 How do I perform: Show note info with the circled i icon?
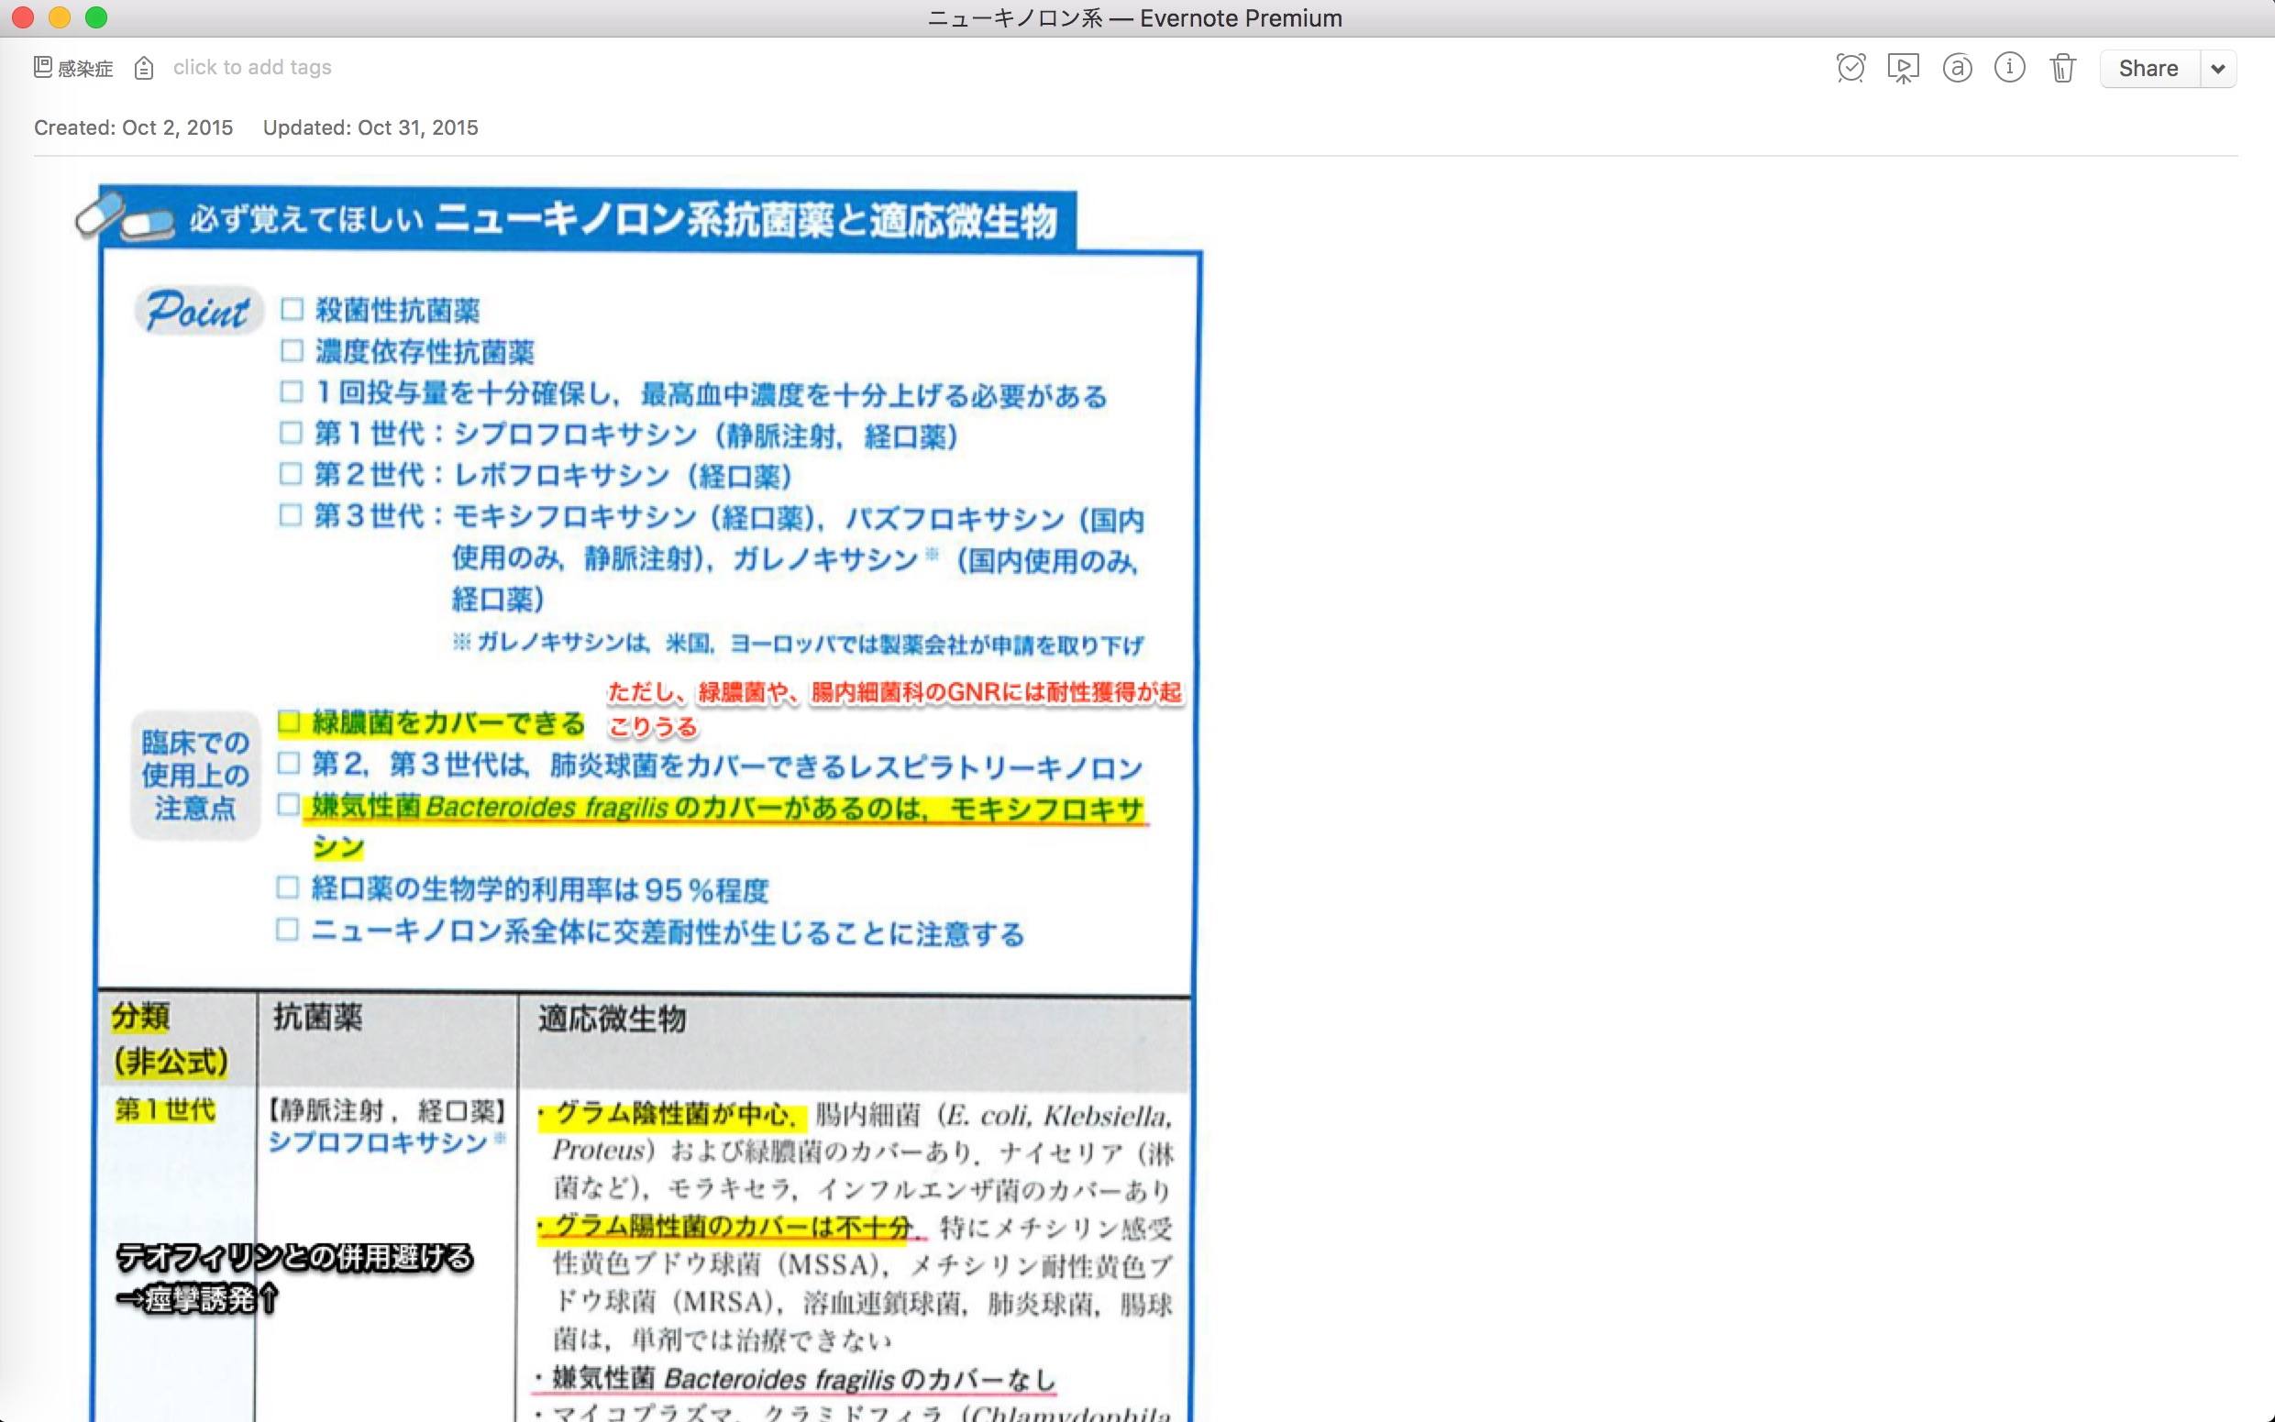point(2009,68)
